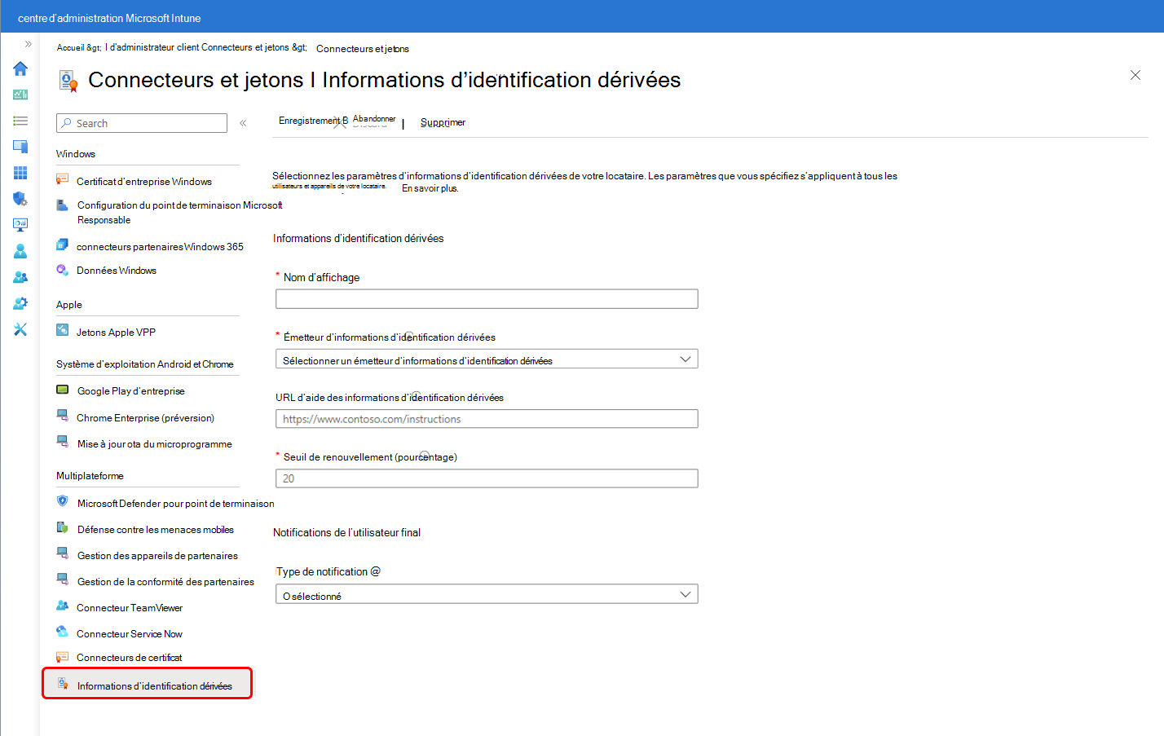1164x736 pixels.
Task: Focus the Search field in the menu
Action: pyautogui.click(x=142, y=123)
